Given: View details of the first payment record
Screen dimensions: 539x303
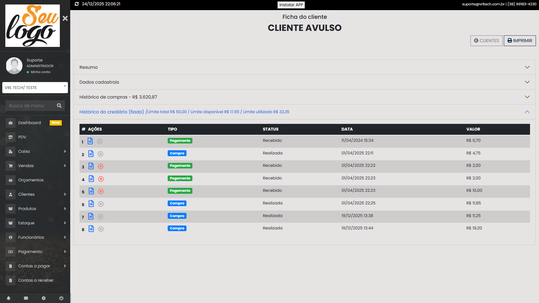Looking at the screenshot, I should [x=90, y=141].
